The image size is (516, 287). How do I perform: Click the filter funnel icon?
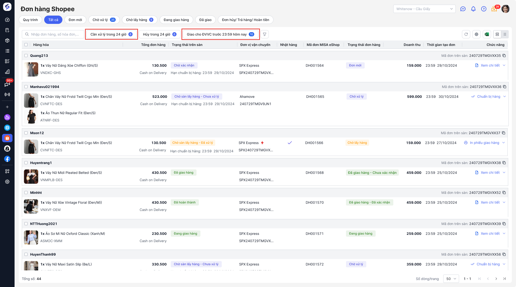[x=264, y=34]
